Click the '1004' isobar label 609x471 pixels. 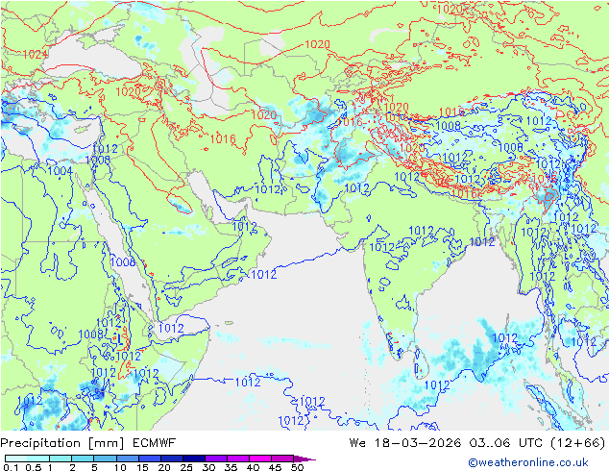point(60,171)
